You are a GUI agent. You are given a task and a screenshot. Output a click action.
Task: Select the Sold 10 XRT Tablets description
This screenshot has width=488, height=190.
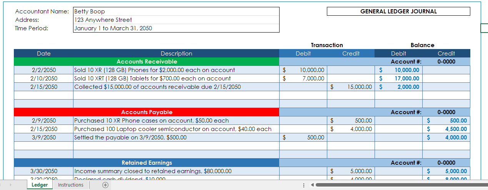pos(176,79)
